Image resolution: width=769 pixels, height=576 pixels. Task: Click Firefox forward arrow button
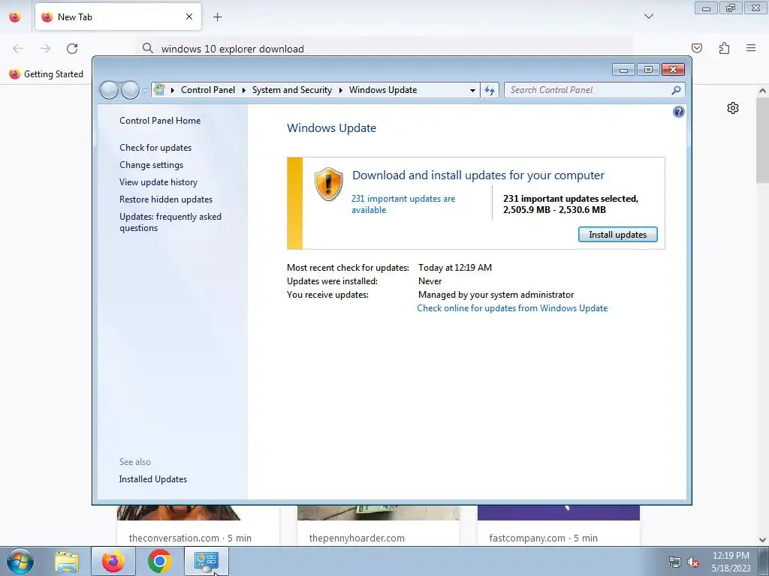click(45, 49)
